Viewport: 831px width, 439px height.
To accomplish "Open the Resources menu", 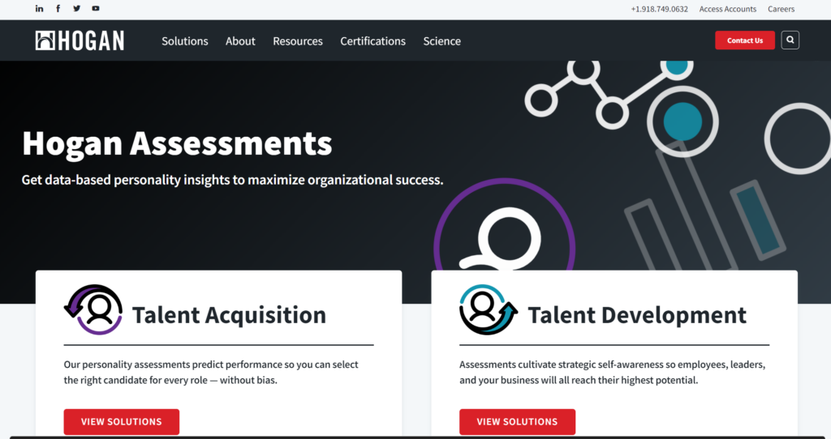I will point(298,40).
